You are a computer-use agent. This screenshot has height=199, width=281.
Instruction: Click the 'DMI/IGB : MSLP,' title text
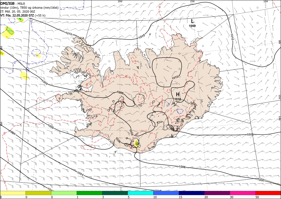13,3
